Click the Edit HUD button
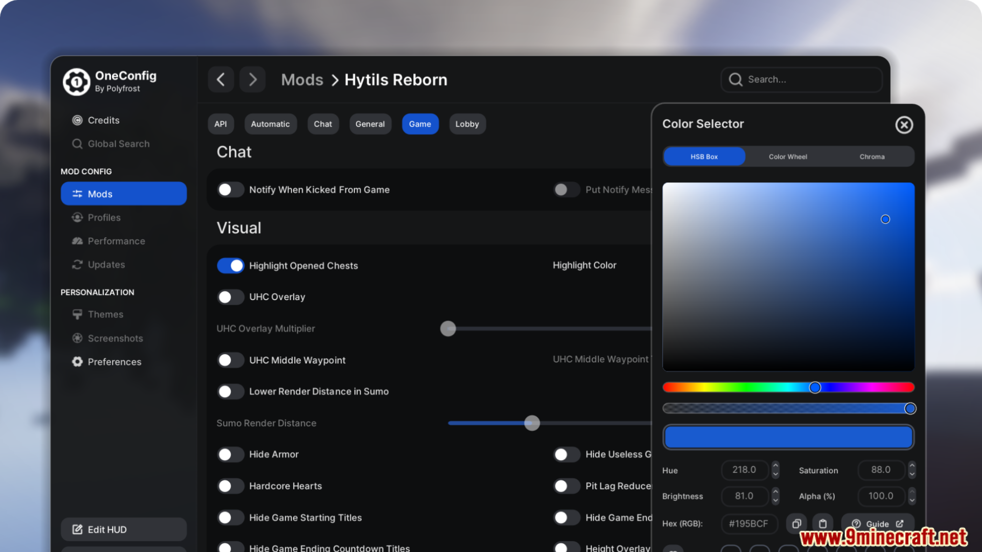Image resolution: width=982 pixels, height=552 pixels. click(x=124, y=530)
